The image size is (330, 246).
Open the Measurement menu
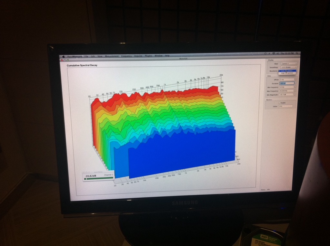112,56
